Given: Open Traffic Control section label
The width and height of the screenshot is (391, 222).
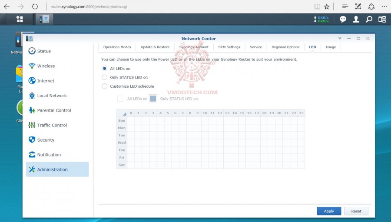Looking at the screenshot, I should pos(52,125).
